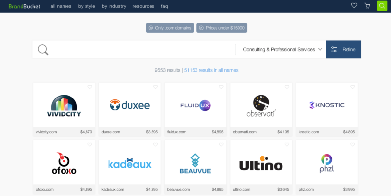Favorite the phzl.com card heart
Image resolution: width=391 pixels, height=196 pixels.
[x=352, y=144]
